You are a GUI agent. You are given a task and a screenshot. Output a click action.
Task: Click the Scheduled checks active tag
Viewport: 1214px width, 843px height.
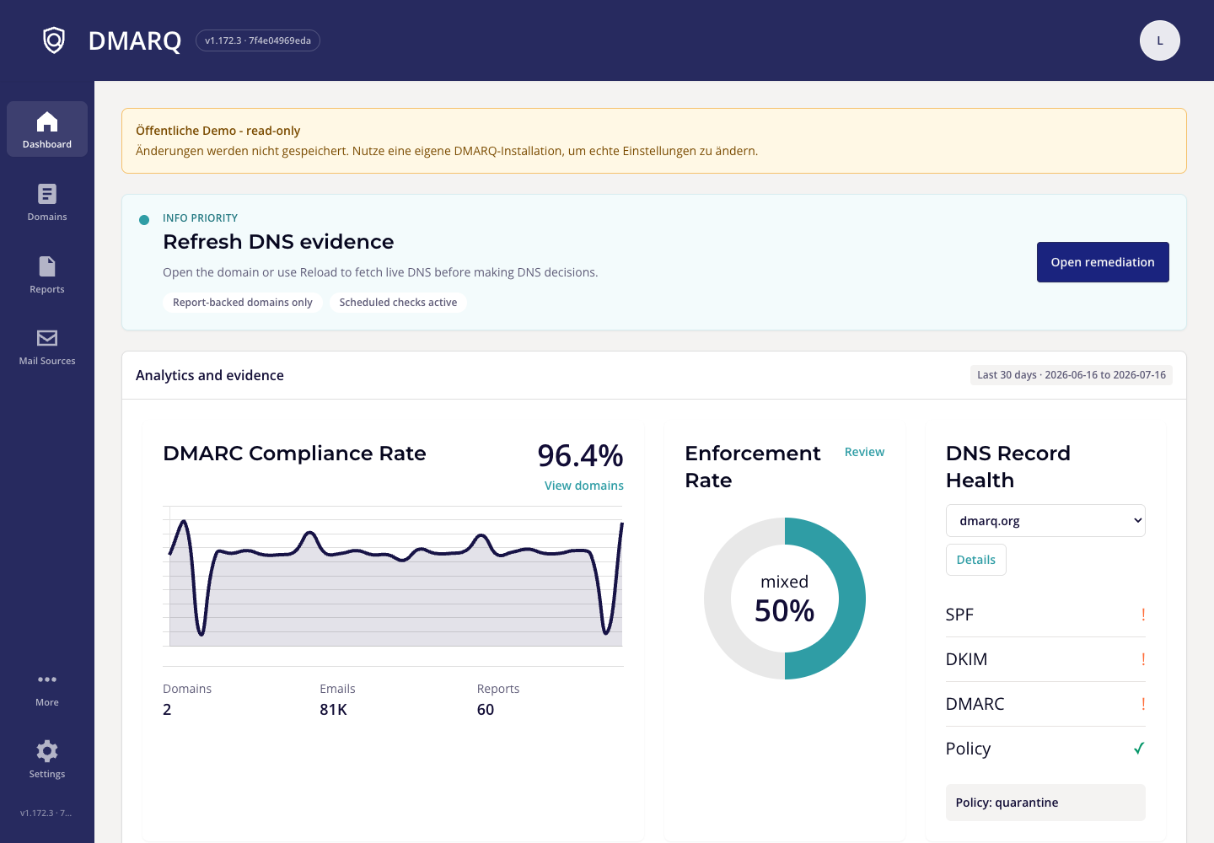398,303
